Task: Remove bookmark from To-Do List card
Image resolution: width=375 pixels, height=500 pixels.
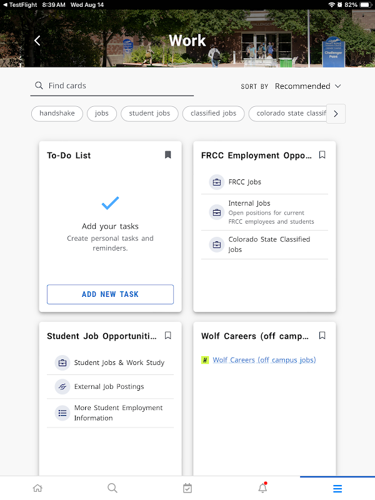Action: coord(167,155)
